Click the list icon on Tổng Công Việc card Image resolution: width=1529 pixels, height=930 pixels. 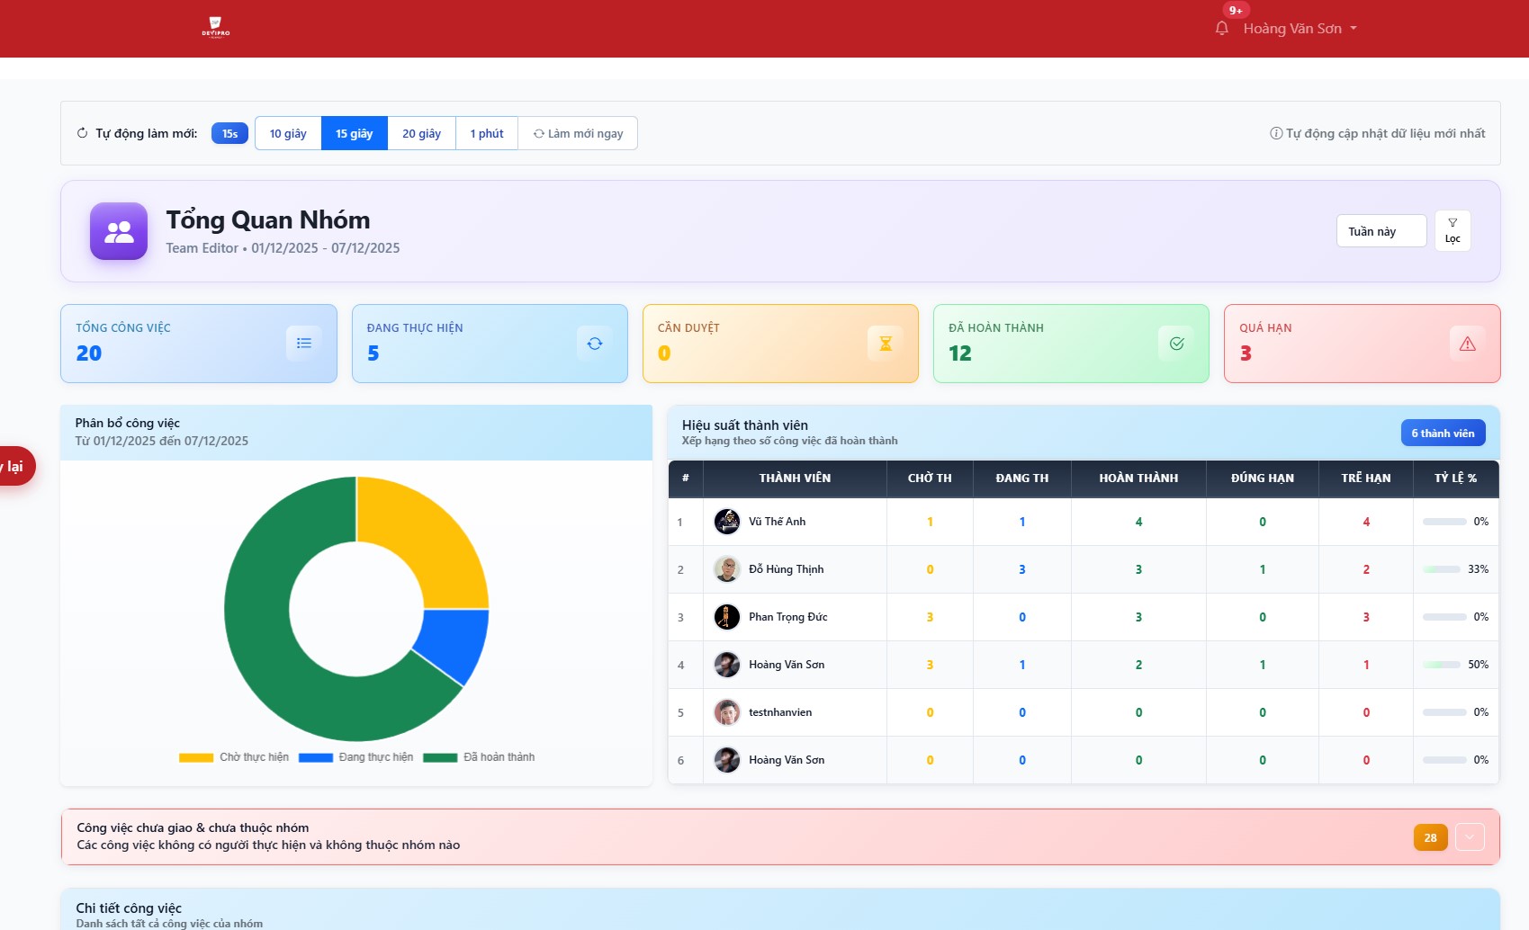tap(304, 343)
